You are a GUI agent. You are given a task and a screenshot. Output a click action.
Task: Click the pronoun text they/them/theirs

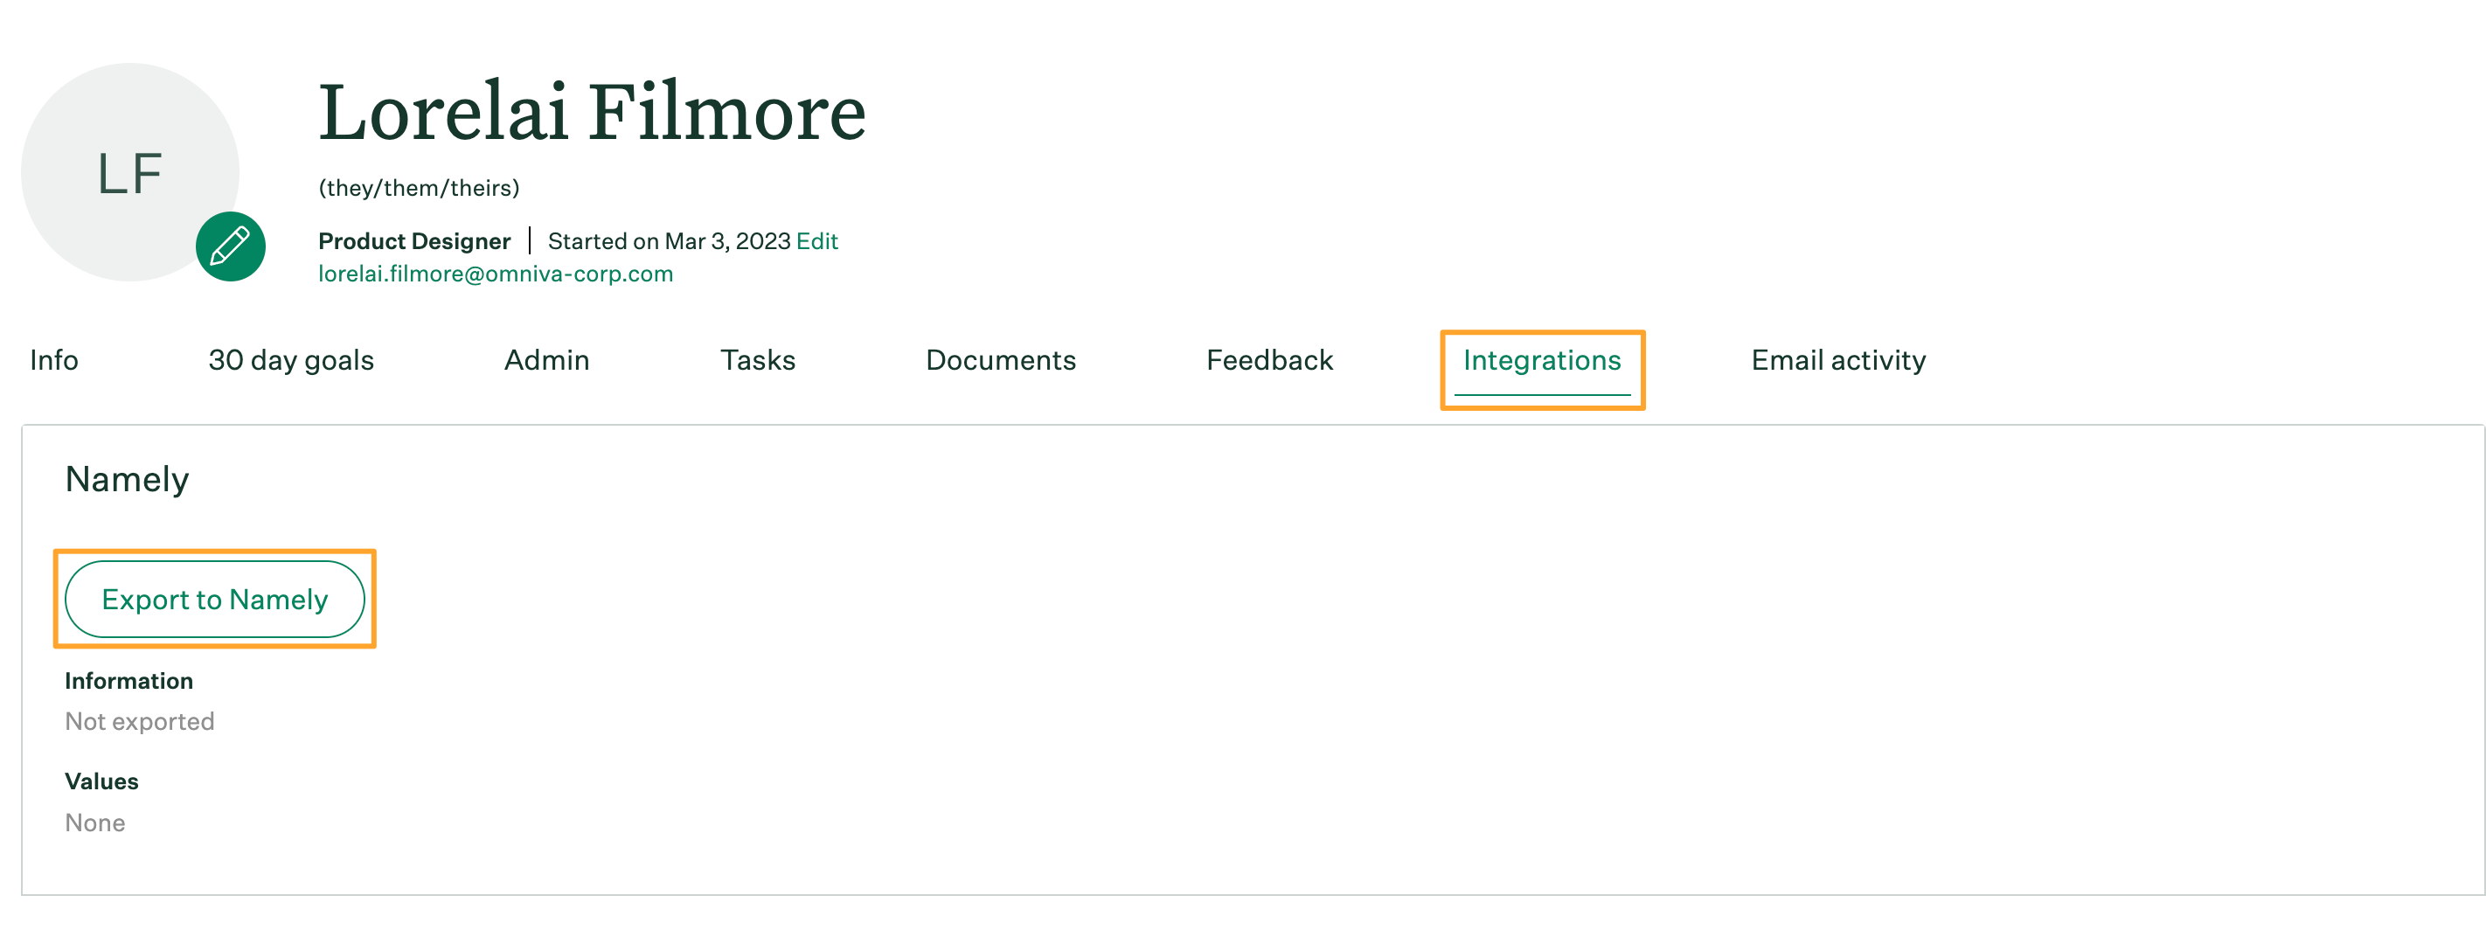420,185
